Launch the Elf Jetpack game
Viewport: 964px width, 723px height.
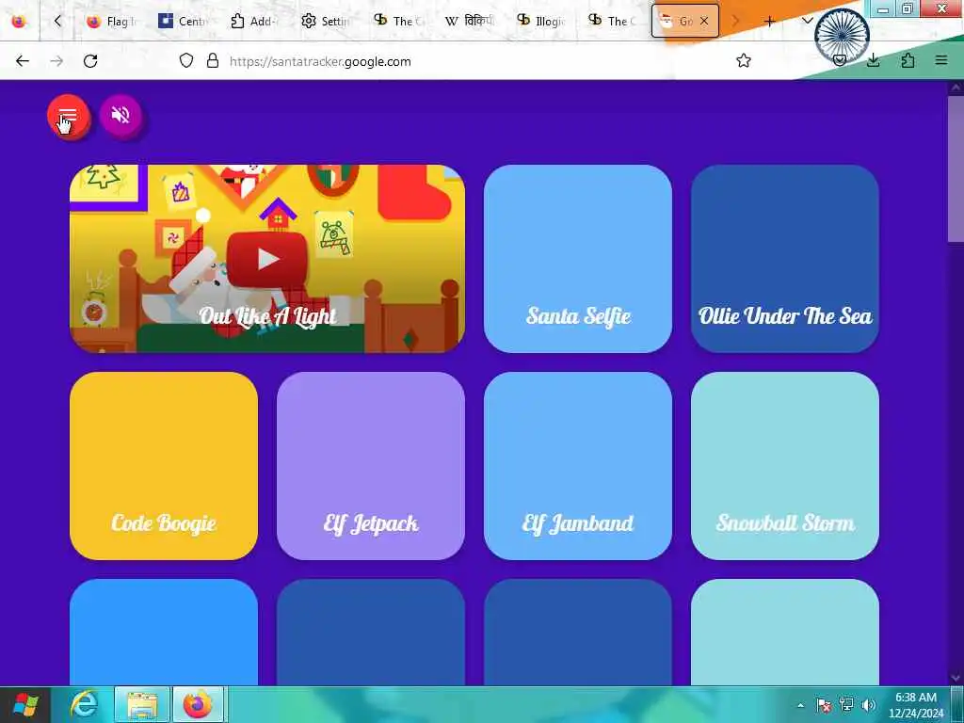(x=371, y=466)
